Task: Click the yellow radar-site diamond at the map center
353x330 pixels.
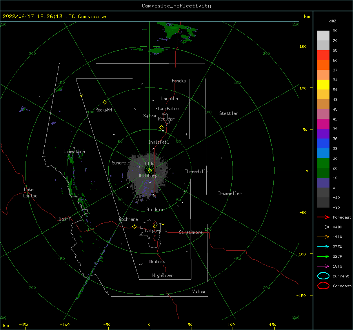Action: coord(150,171)
